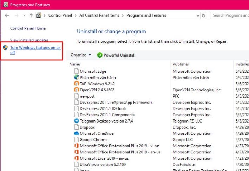Click the Control Panel icon in address bar
This screenshot has height=171, width=249.
click(x=39, y=15)
